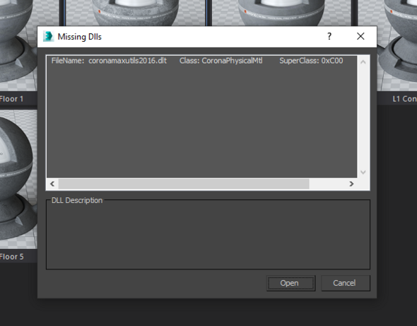Close the Missing Dlls dialog
This screenshot has width=417, height=326.
pyautogui.click(x=360, y=36)
